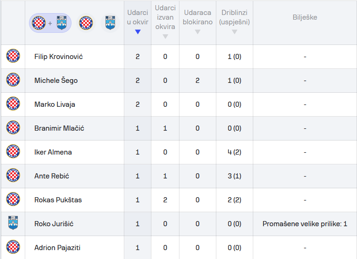This screenshot has height=259, width=357.
Task: Click the blue Osijek crest beside Roko Jurišić
Action: click(13, 224)
